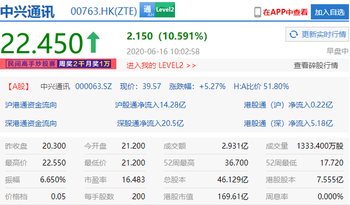This screenshot has width=350, height=205.
Task: Click 每手股数 value 200
Action: click(139, 197)
